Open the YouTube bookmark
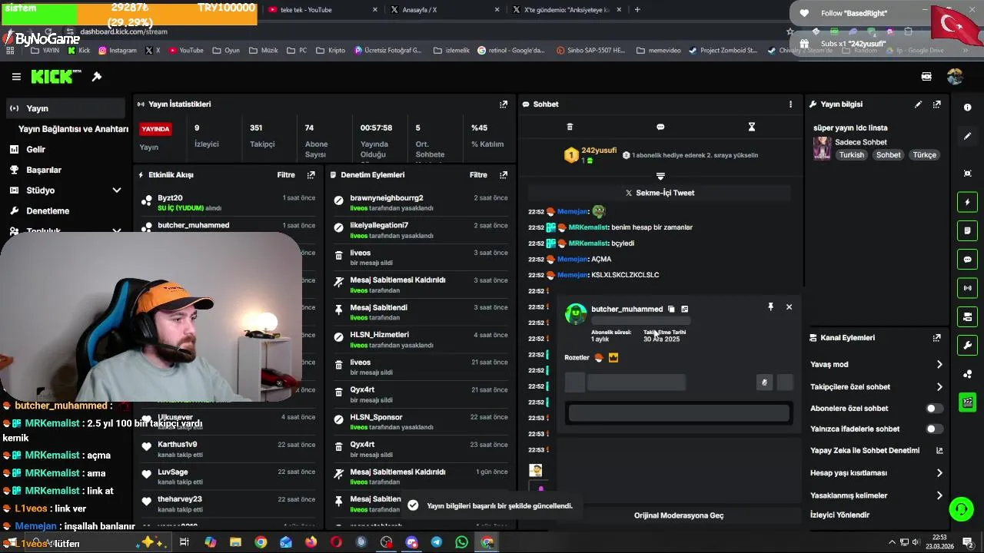The image size is (984, 553). click(x=186, y=50)
